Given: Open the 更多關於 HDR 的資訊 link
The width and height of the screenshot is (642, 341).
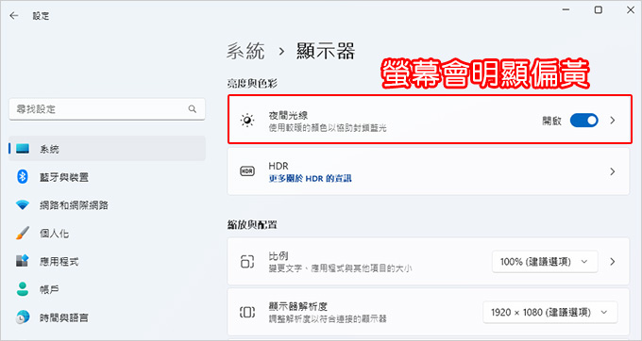Looking at the screenshot, I should pos(310,178).
